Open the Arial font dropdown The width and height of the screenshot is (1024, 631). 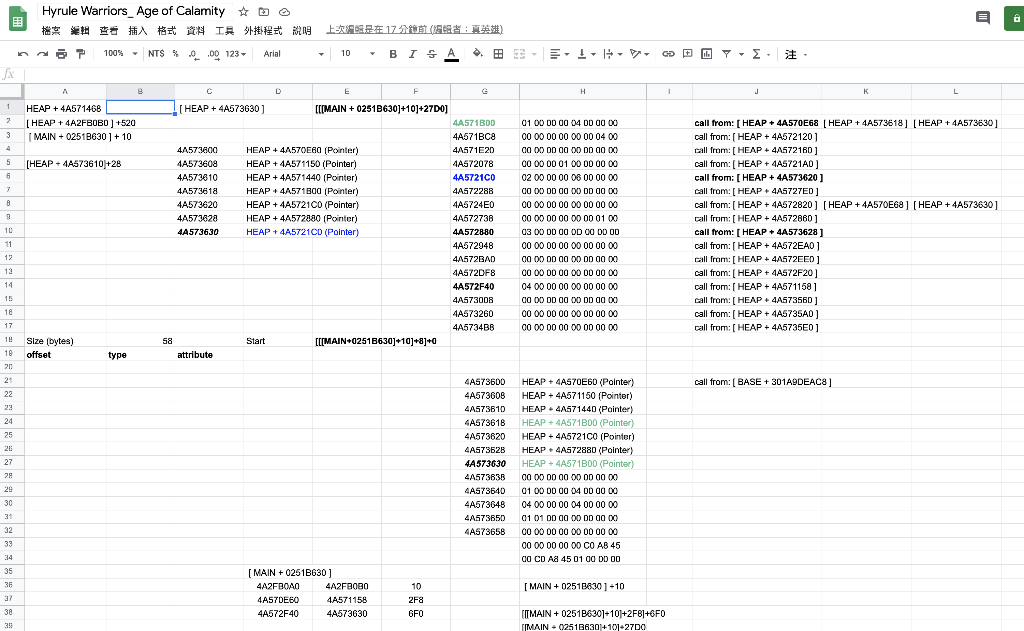point(293,54)
